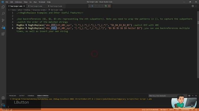Close the bottom panel
Image resolution: width=199 pixels, height=111 pixels.
(x=196, y=96)
